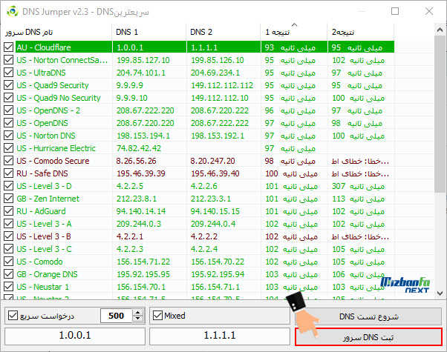The image size is (447, 352).
Task: Select the RU - AdGuard row
Action: click(199, 211)
